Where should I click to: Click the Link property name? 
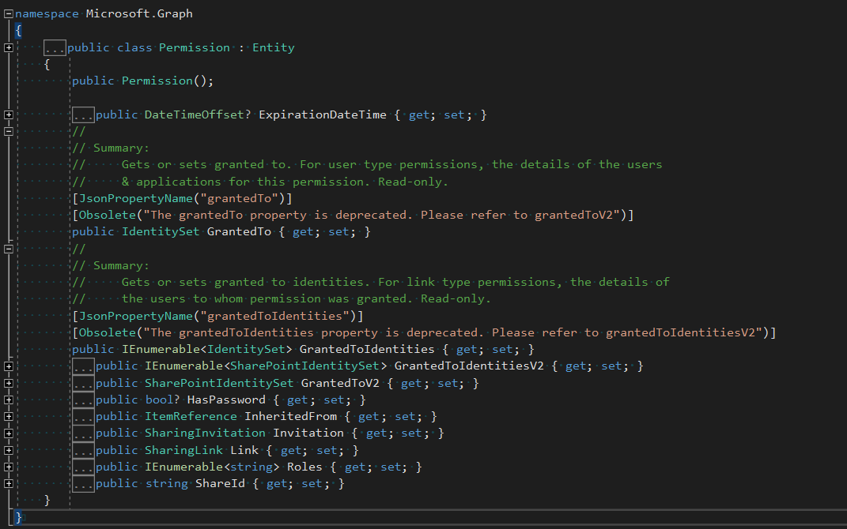(x=244, y=450)
